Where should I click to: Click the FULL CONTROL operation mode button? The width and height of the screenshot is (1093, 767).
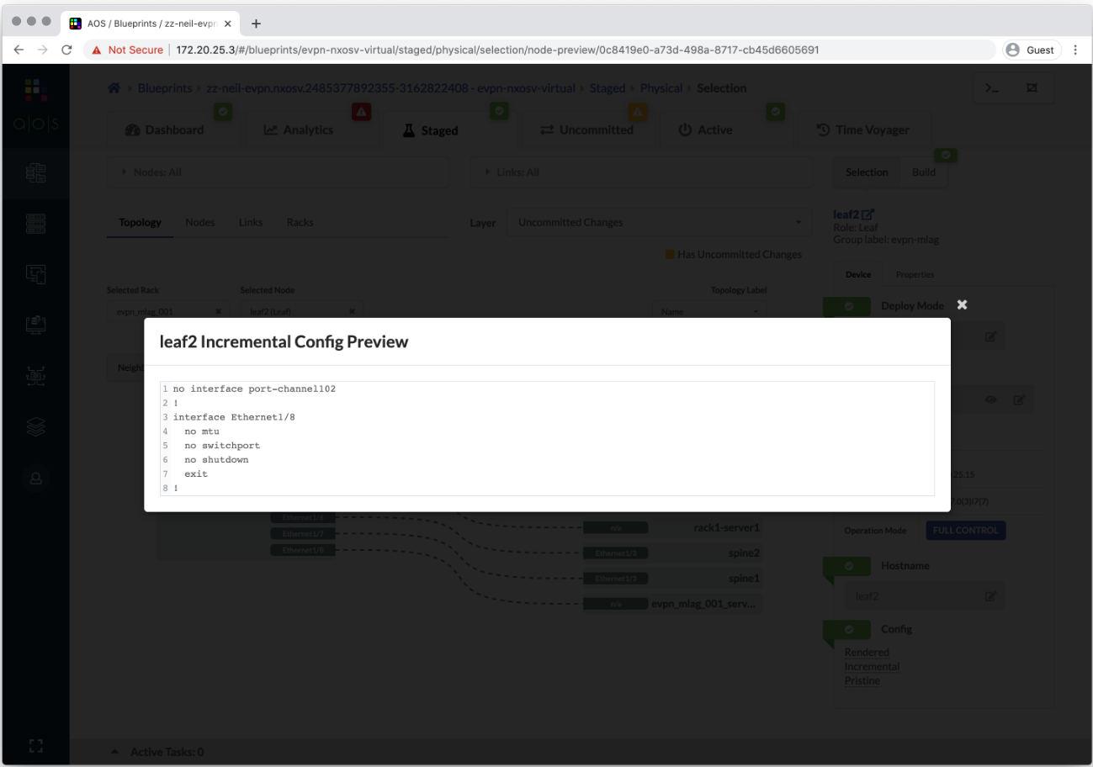coord(965,530)
